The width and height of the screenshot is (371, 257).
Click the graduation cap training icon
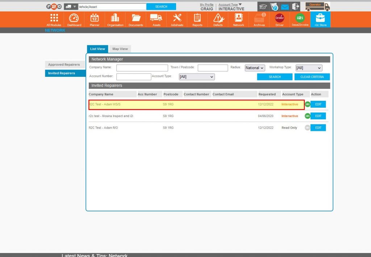click(x=263, y=7)
